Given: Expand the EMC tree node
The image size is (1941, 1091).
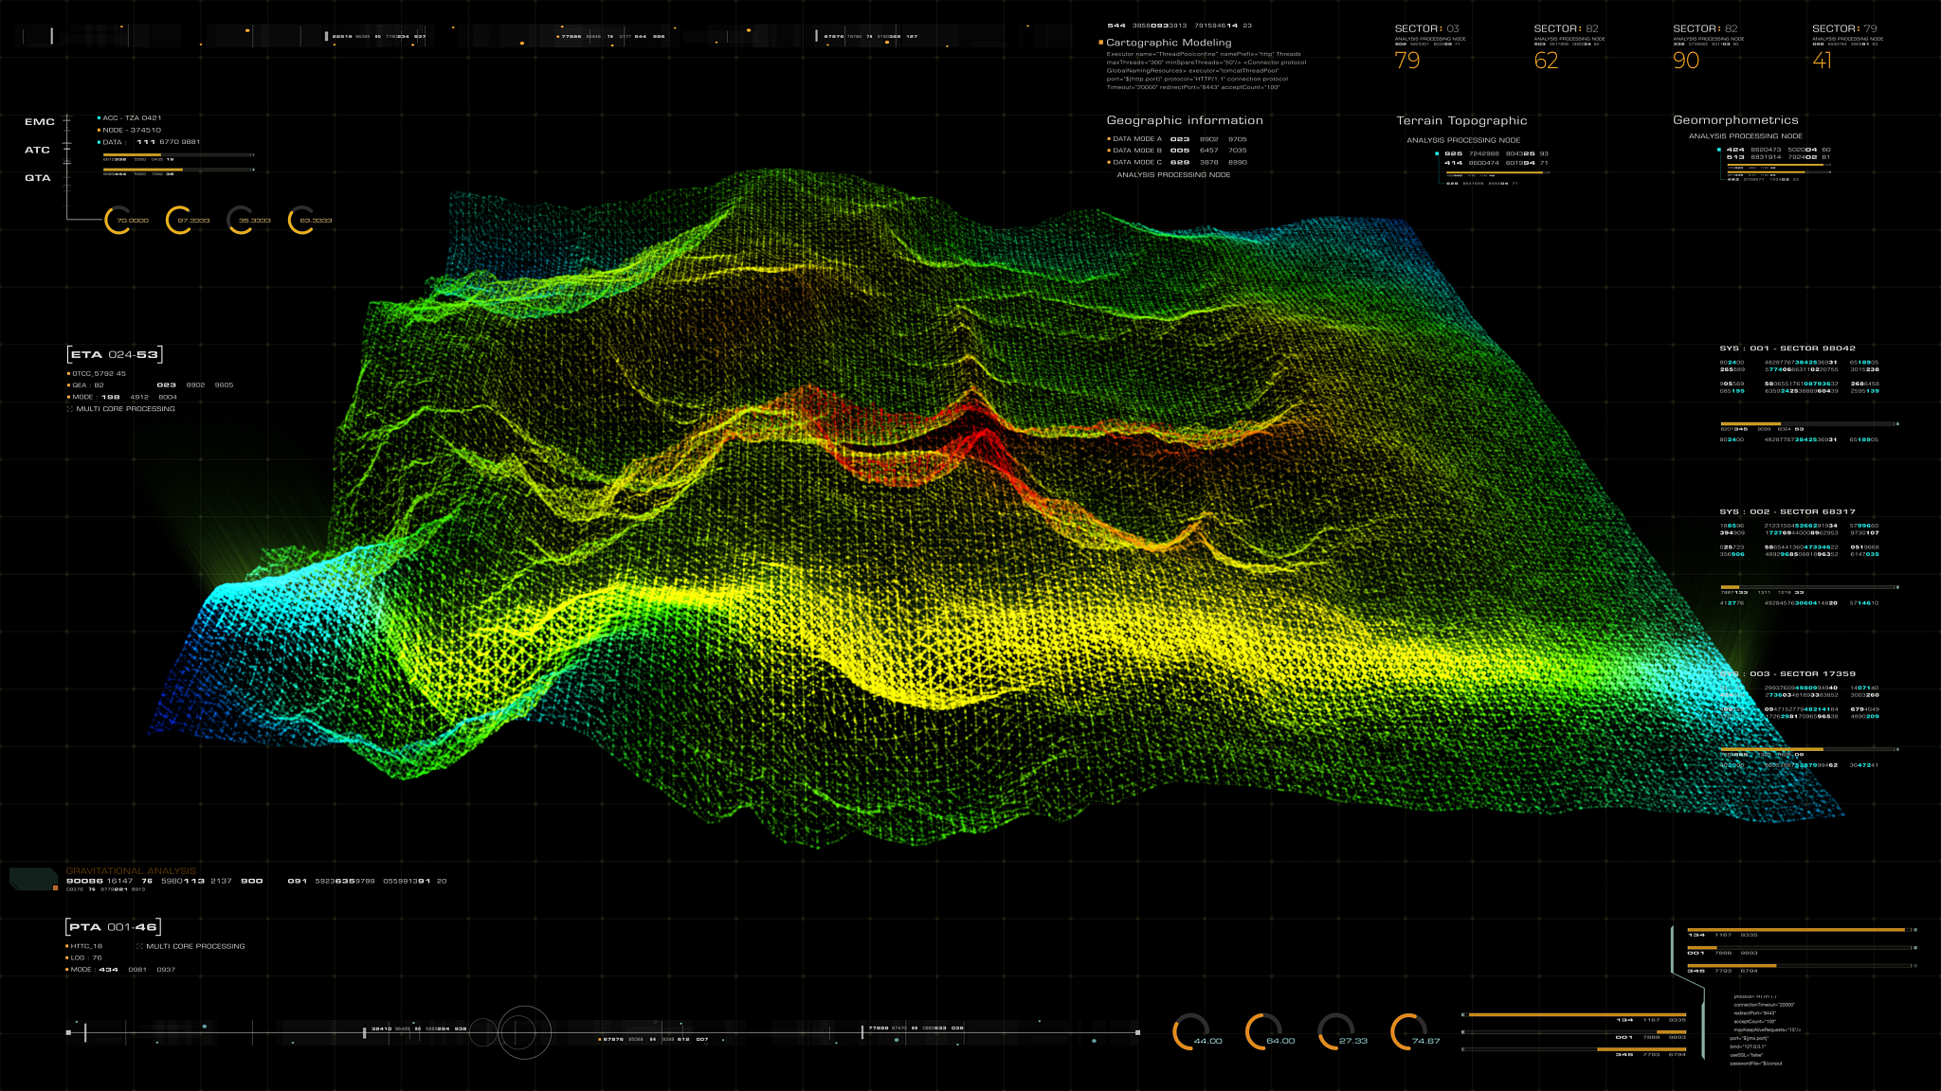Looking at the screenshot, I should coord(40,122).
